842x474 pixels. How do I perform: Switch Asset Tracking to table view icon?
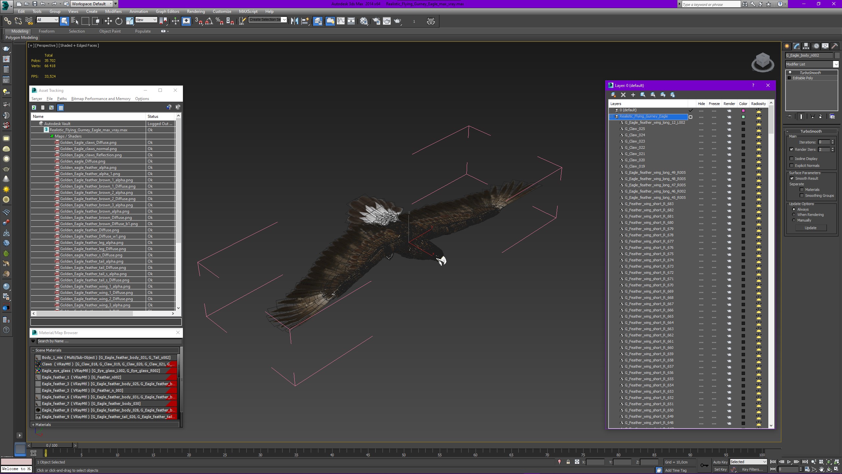(61, 108)
